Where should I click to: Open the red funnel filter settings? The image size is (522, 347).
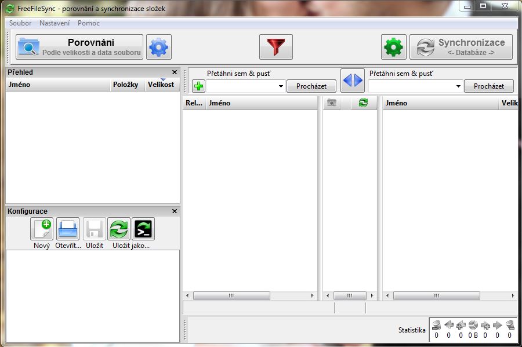click(x=275, y=47)
